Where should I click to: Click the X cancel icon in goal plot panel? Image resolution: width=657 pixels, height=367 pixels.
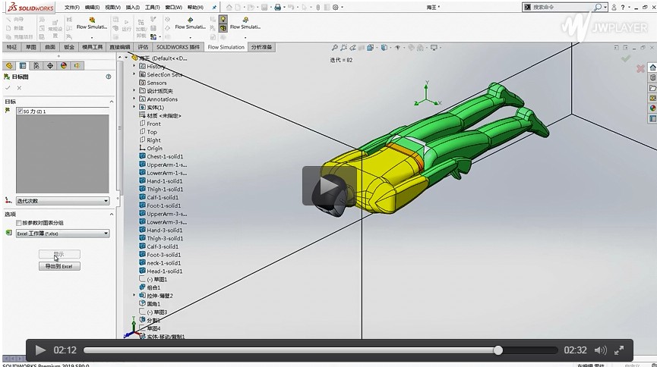click(20, 88)
